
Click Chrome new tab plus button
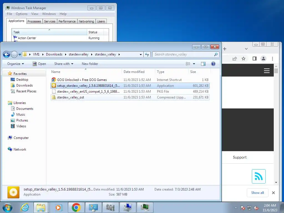(225, 49)
